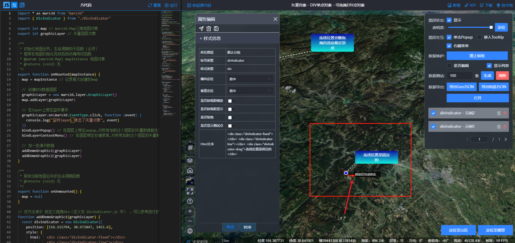Click the help question mark icon
Screen dimensions: 515x243
[190, 201]
